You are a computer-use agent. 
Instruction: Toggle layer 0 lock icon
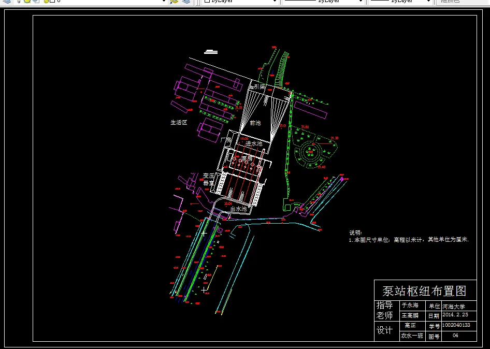coord(46,1)
